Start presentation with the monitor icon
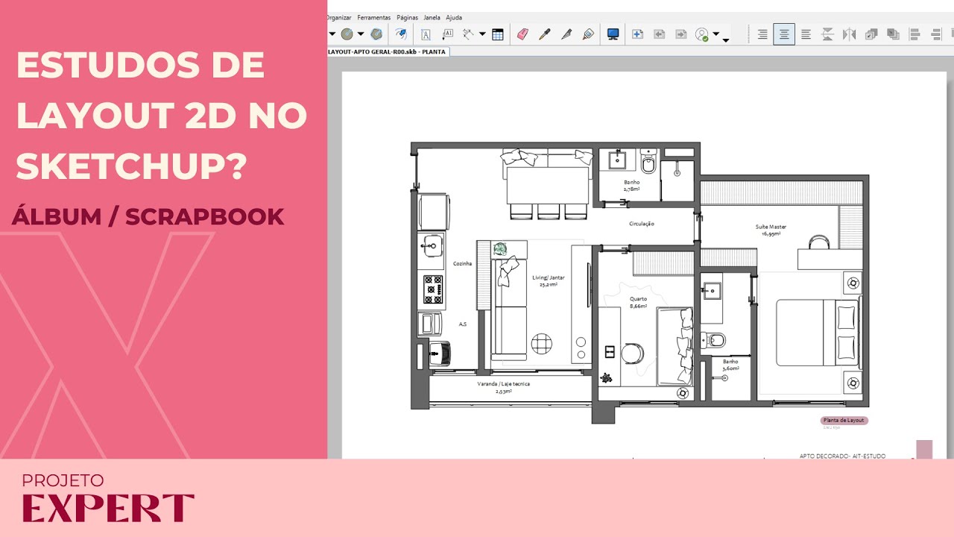This screenshot has height=537, width=954. [613, 34]
